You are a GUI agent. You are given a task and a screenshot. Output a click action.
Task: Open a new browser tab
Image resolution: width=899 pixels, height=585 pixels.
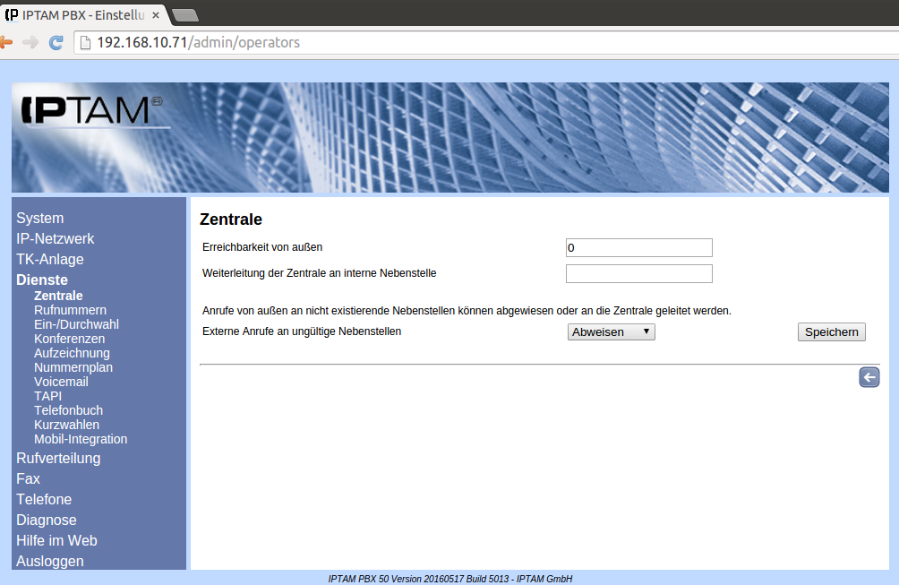(184, 13)
